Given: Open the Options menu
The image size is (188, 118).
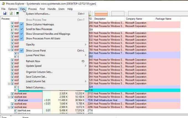Looking at the screenshot, I should click(13, 9).
